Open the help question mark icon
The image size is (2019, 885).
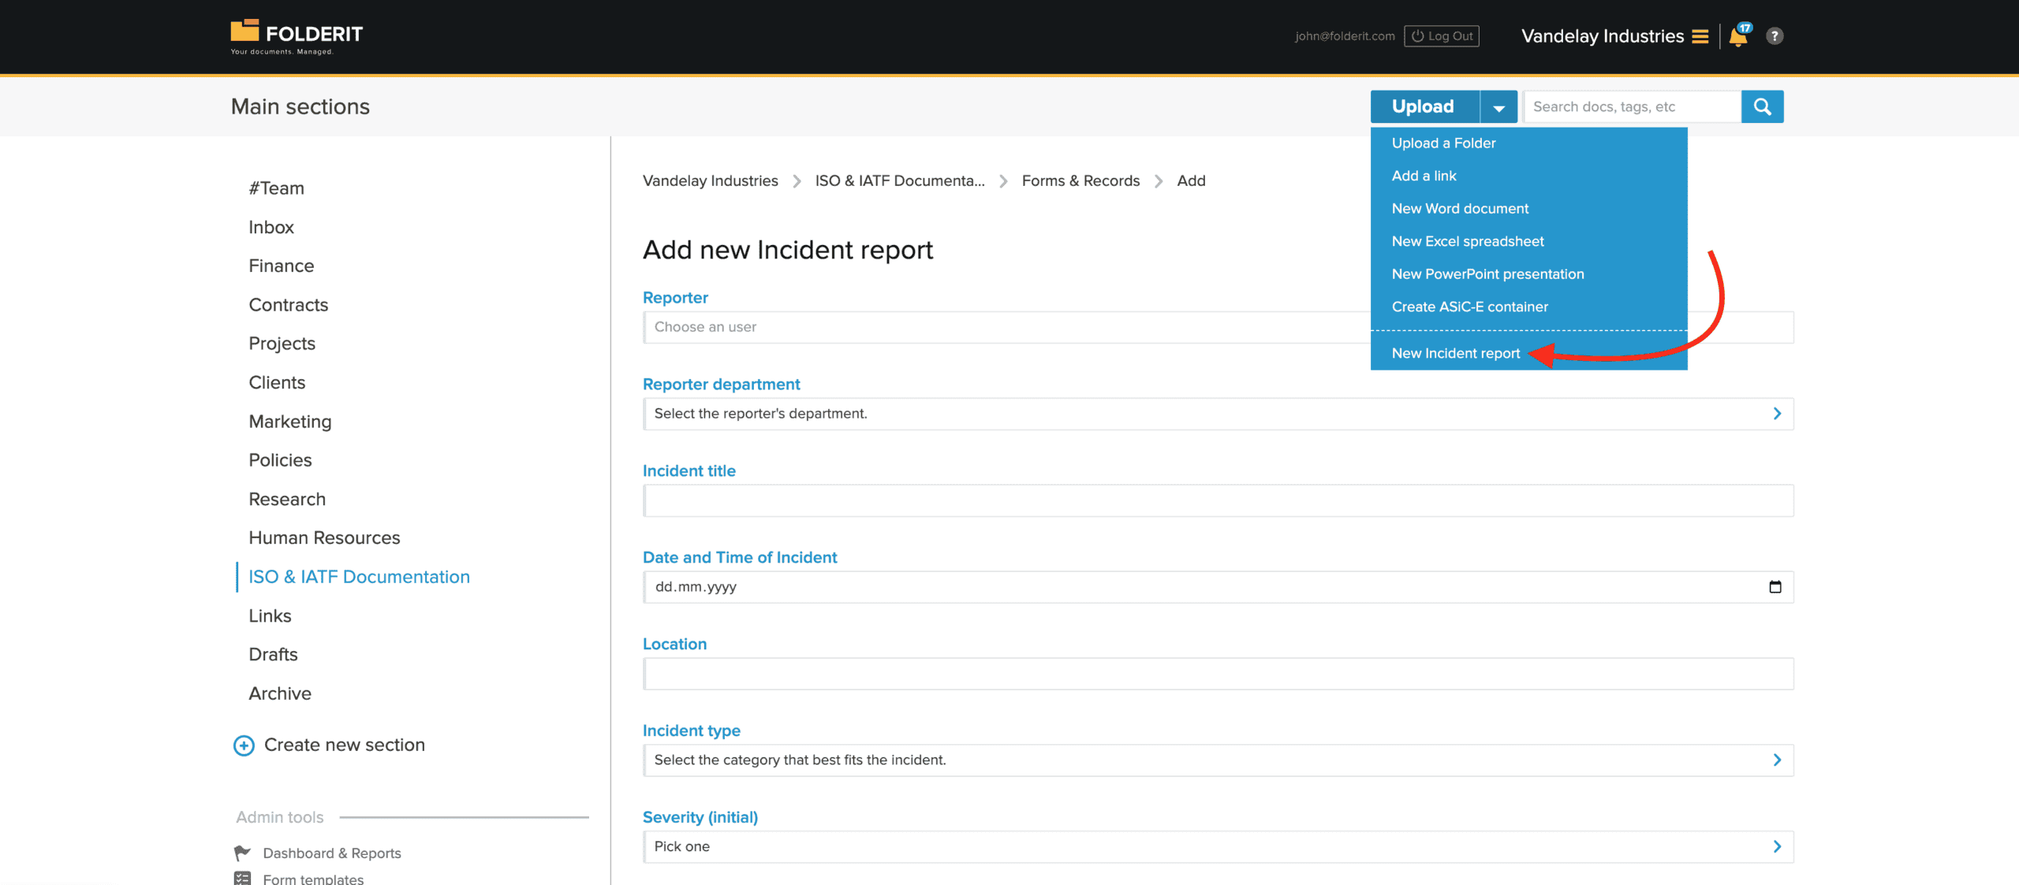tap(1775, 36)
